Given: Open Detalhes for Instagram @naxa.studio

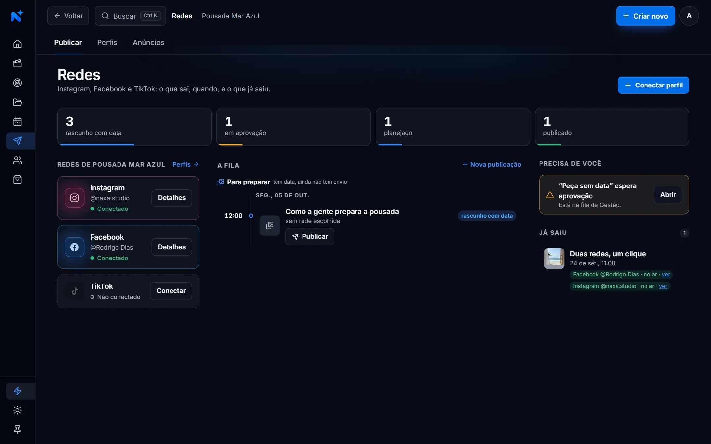Looking at the screenshot, I should (x=172, y=198).
